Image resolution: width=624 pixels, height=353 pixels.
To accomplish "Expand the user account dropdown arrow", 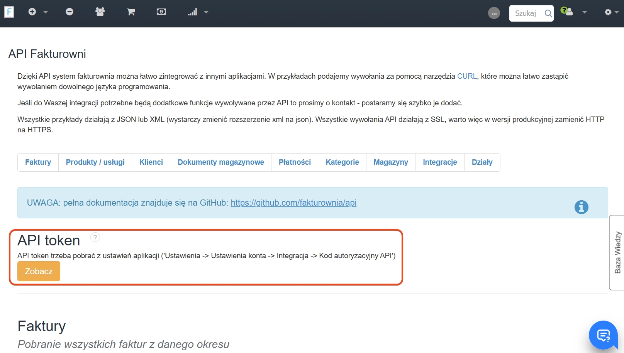I will coord(585,12).
